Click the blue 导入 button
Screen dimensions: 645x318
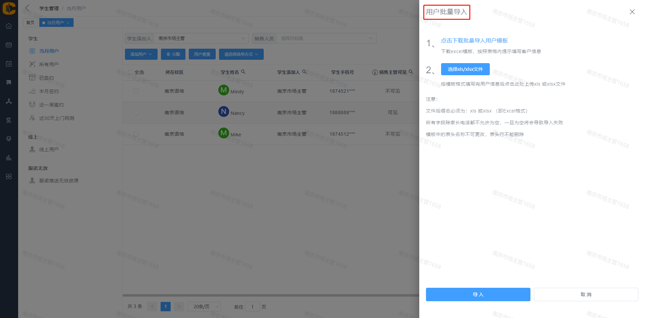click(478, 294)
